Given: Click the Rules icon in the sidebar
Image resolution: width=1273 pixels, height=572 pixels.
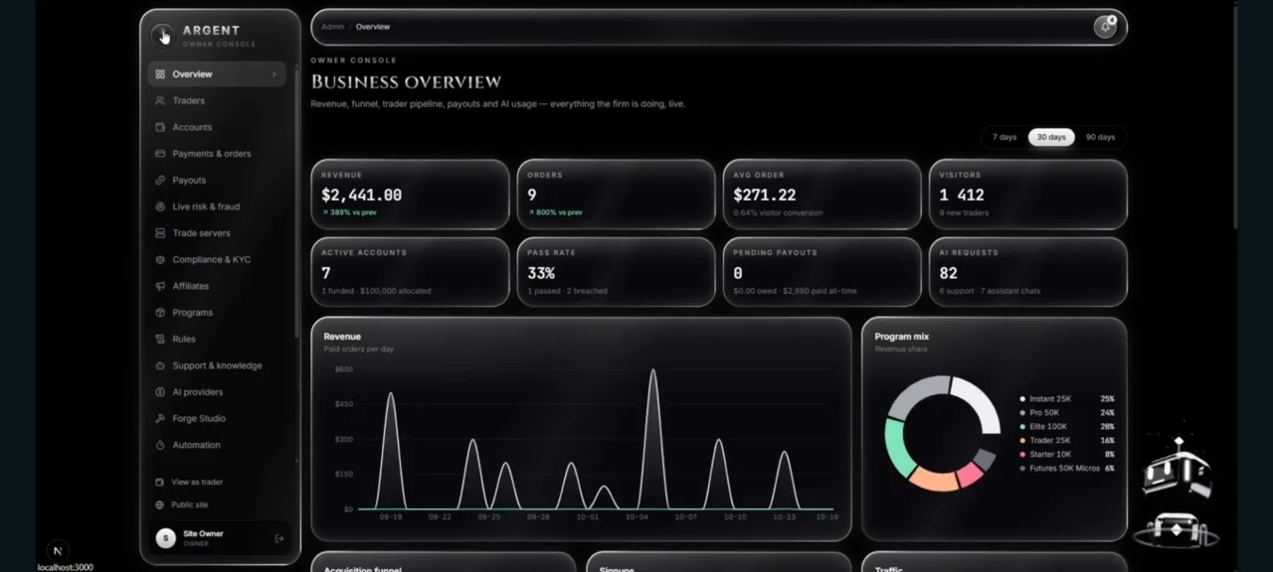Looking at the screenshot, I should [x=160, y=339].
